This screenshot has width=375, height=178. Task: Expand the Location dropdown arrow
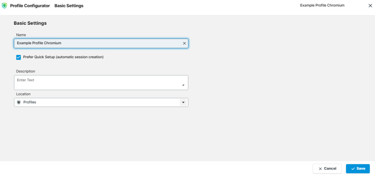tap(183, 102)
